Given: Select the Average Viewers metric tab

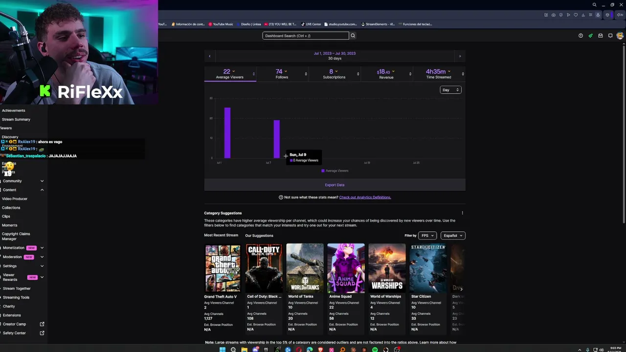Looking at the screenshot, I should click(x=230, y=74).
